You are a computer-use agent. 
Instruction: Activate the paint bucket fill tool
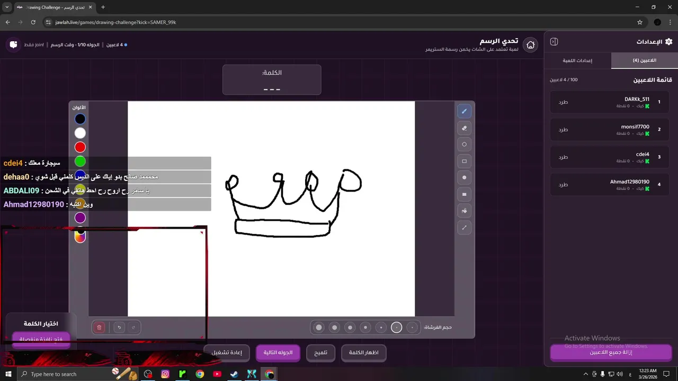click(x=465, y=211)
